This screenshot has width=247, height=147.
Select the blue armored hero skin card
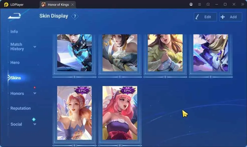[74, 53]
